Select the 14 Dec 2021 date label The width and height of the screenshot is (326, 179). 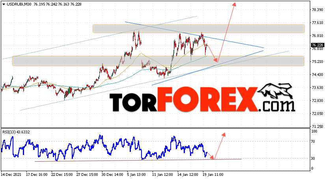[x=11, y=175]
